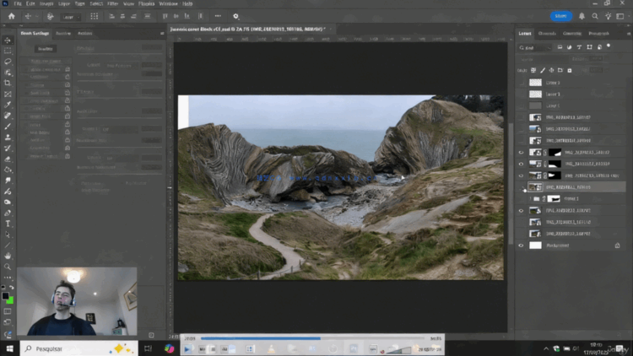633x356 pixels.
Task: Activate the Crop tool
Action: click(8, 83)
